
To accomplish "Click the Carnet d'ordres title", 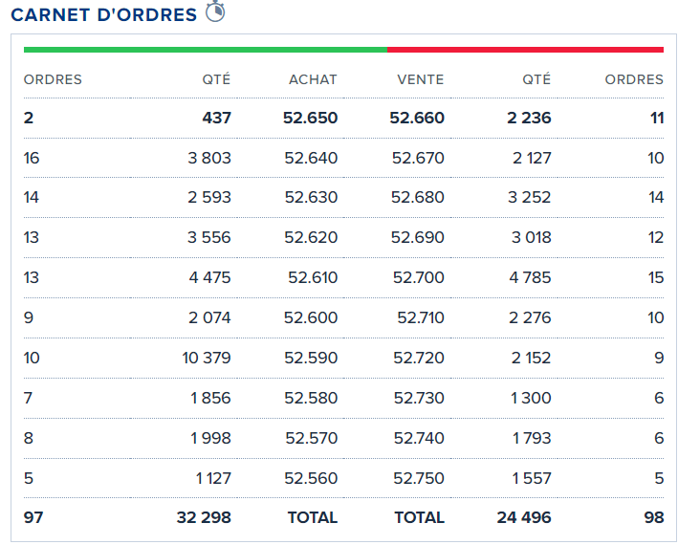I will pyautogui.click(x=103, y=14).
